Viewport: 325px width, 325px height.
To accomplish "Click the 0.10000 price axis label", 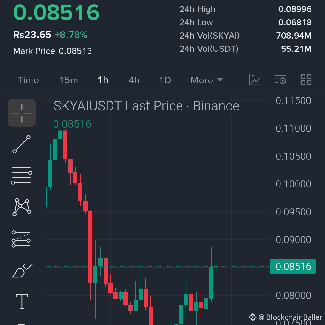I will 293,184.
